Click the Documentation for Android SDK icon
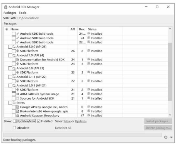Viewport: 176px width, 145px height. click(17, 59)
